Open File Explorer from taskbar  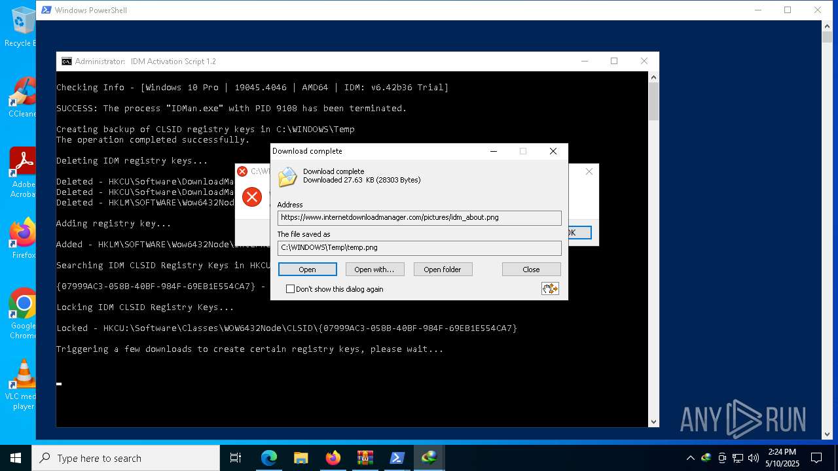[x=301, y=458]
